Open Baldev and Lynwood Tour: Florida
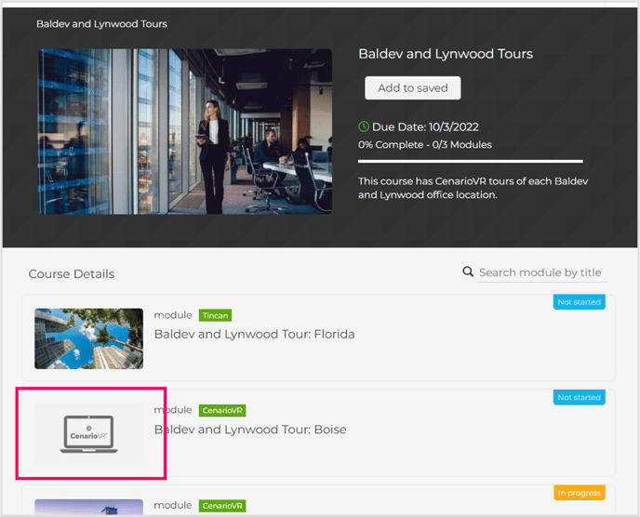The image size is (640, 517). click(x=254, y=334)
